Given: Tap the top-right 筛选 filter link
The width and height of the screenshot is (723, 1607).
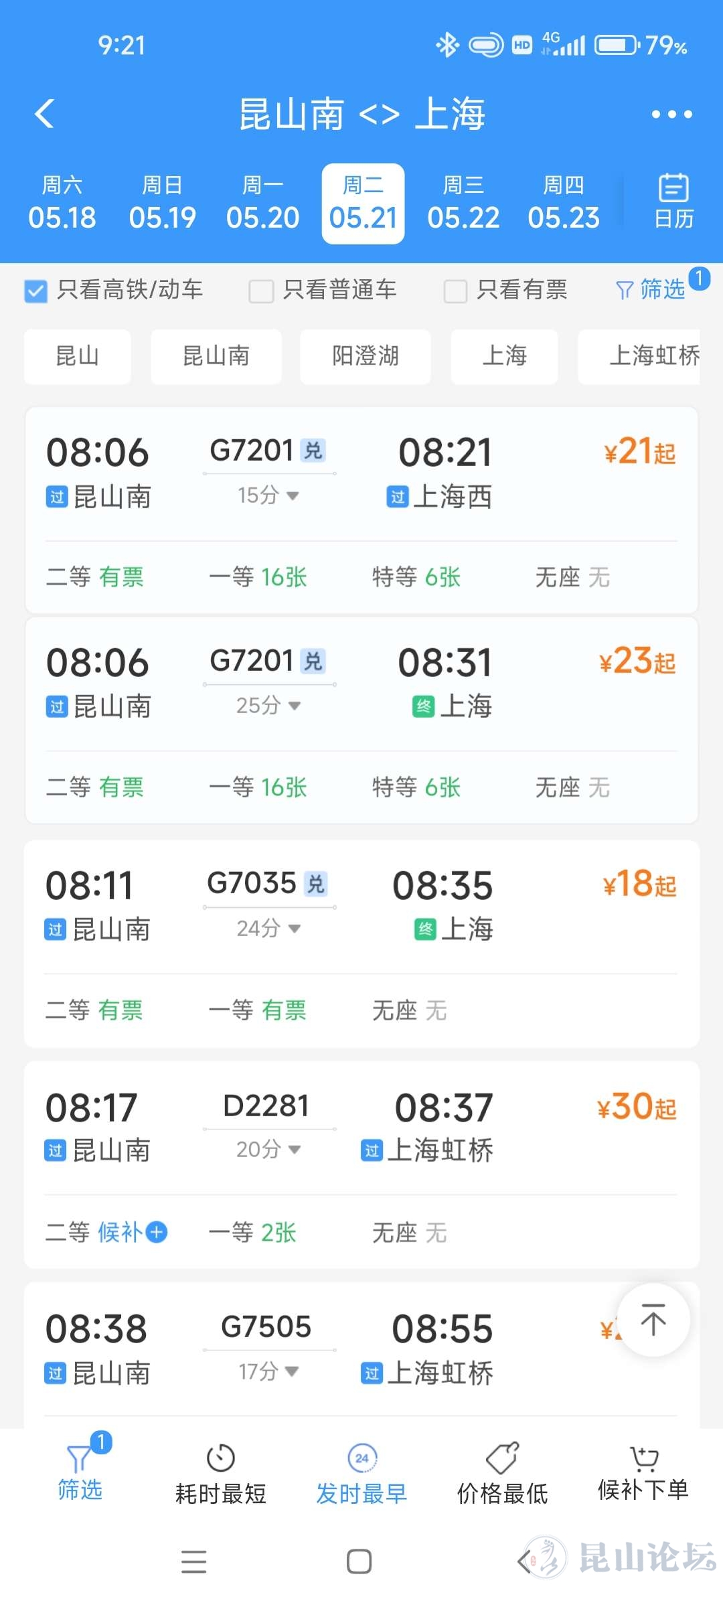Looking at the screenshot, I should [x=652, y=289].
